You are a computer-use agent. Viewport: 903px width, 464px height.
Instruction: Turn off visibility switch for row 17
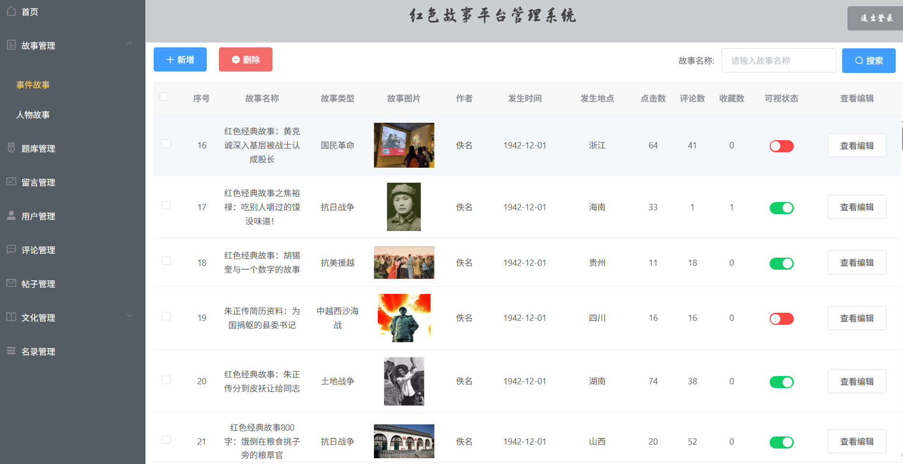[x=781, y=208]
